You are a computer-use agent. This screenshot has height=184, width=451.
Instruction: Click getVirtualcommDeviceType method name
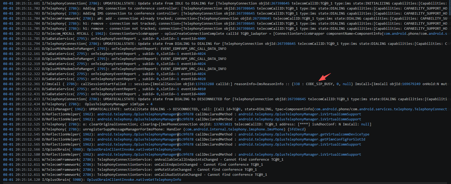(x=345, y=134)
